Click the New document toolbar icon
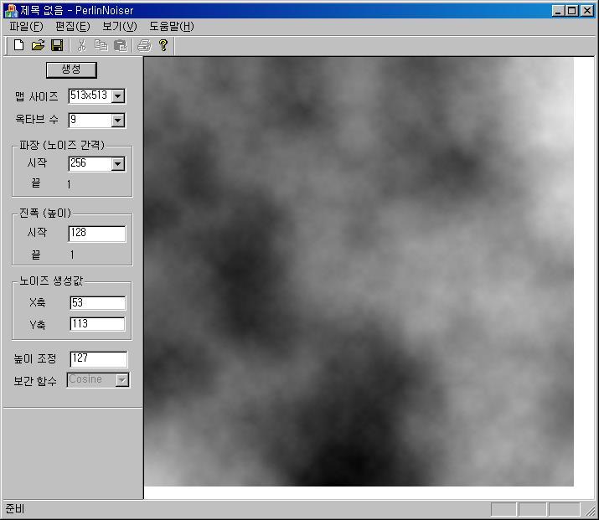Viewport: 599px width, 520px height. point(18,45)
